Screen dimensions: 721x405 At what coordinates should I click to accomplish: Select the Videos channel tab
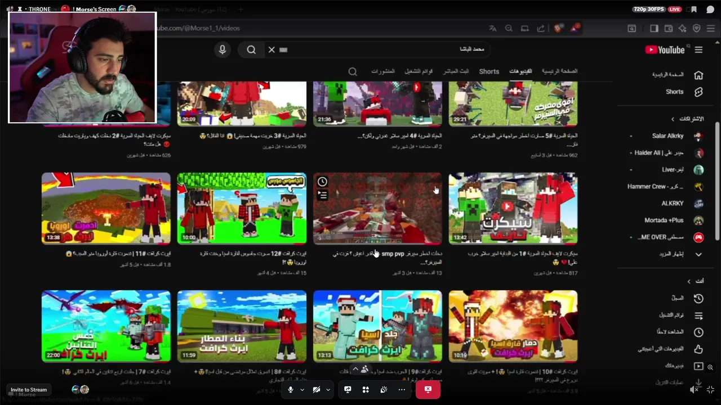[520, 71]
